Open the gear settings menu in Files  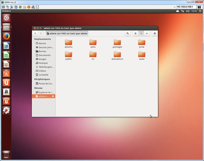155,34
